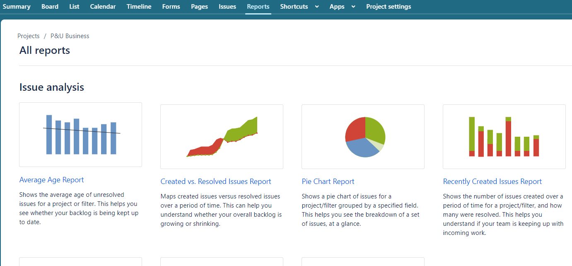Image resolution: width=572 pixels, height=266 pixels.
Task: Open the Recently Created Issues chart preview
Action: point(504,136)
